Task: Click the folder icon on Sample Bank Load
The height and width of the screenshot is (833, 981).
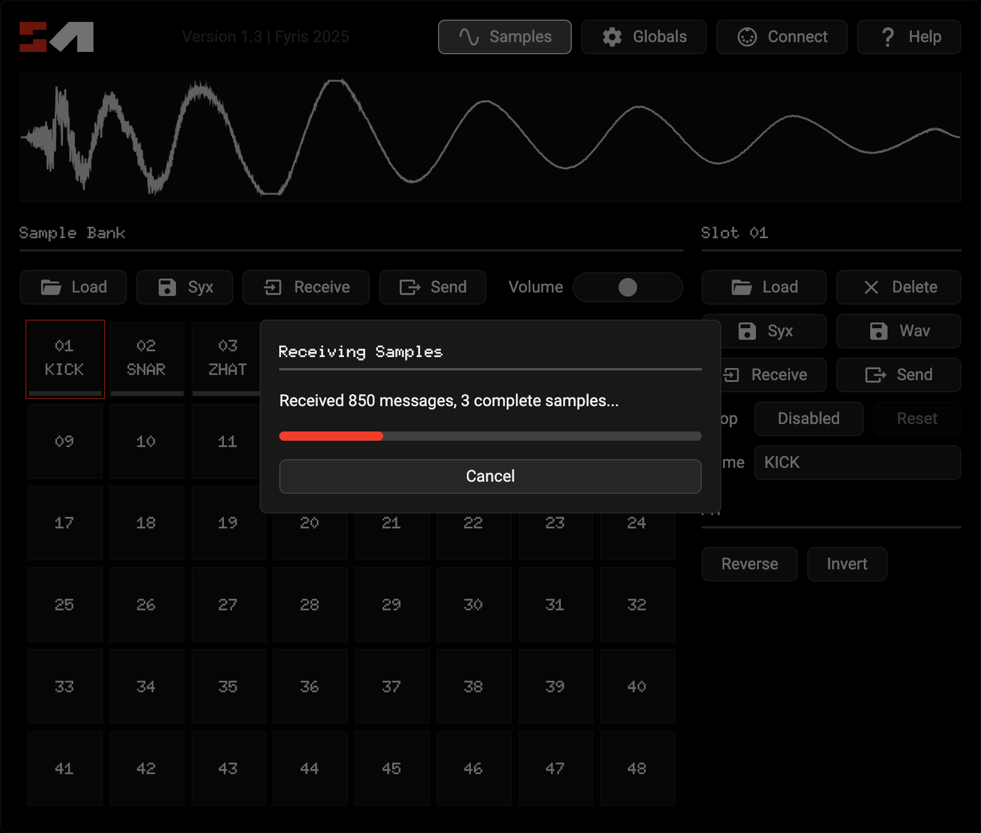Action: (51, 287)
